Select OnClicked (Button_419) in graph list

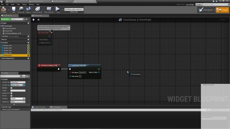click(13, 33)
